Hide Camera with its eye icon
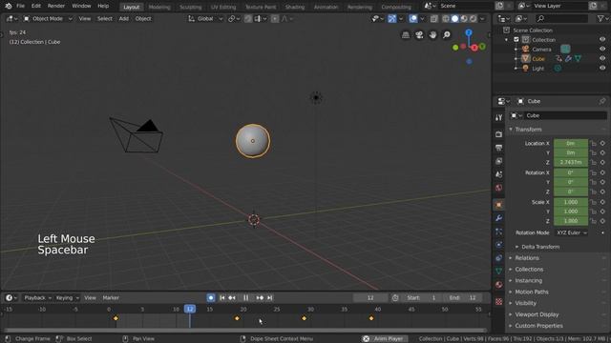This screenshot has width=611, height=343. (602, 49)
